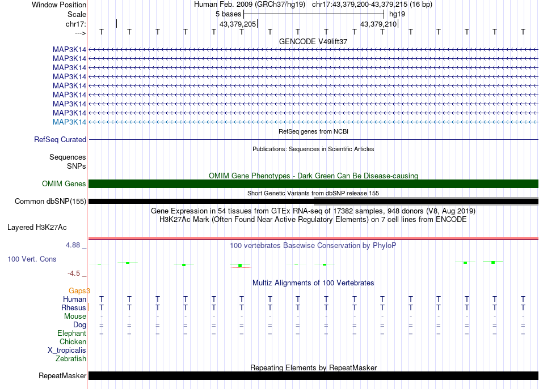Click the 'Rhesus' alignment row label
Screen dimensions: 539x389
pos(74,307)
